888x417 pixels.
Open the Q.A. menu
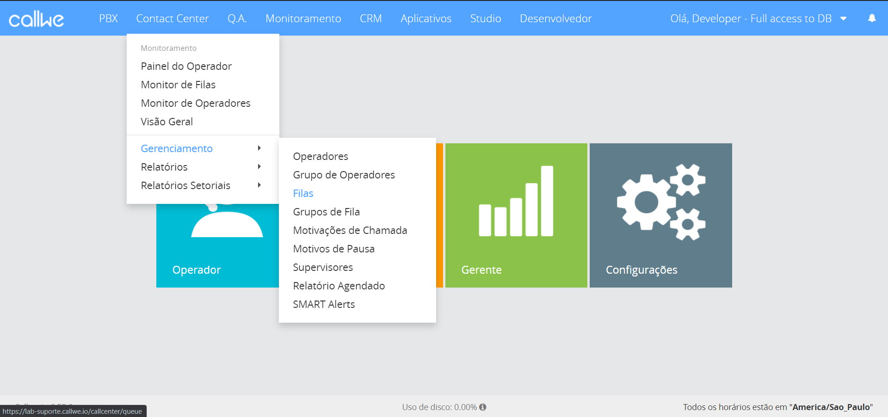click(237, 18)
